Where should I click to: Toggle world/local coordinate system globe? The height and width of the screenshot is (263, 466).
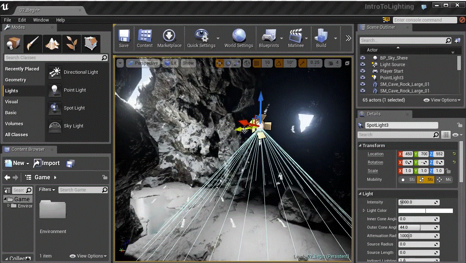247,63
